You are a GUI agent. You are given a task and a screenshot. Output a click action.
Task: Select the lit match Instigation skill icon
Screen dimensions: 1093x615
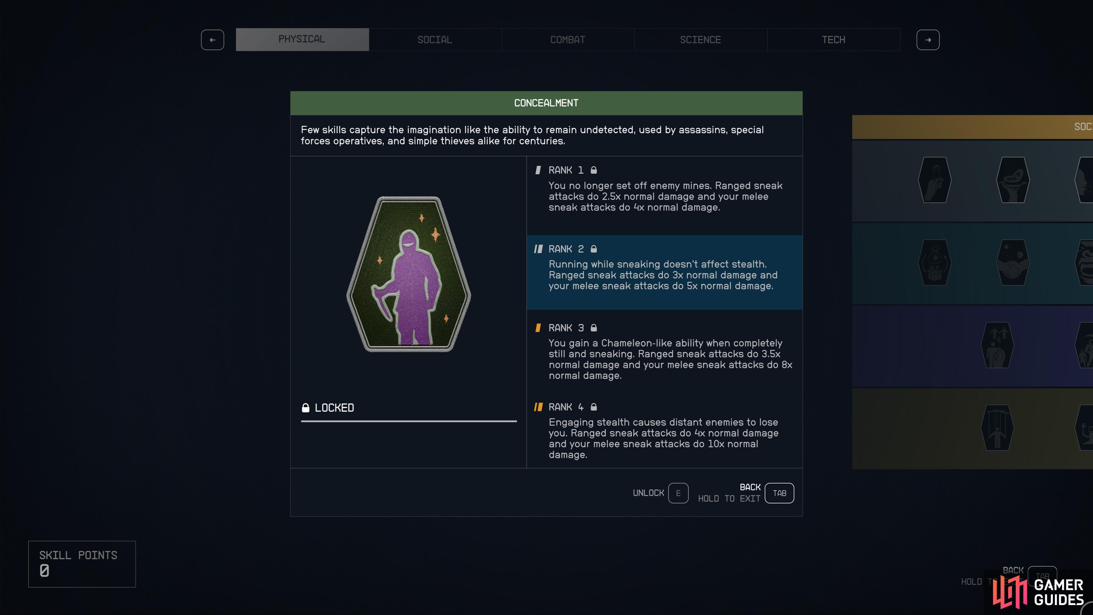(x=997, y=345)
